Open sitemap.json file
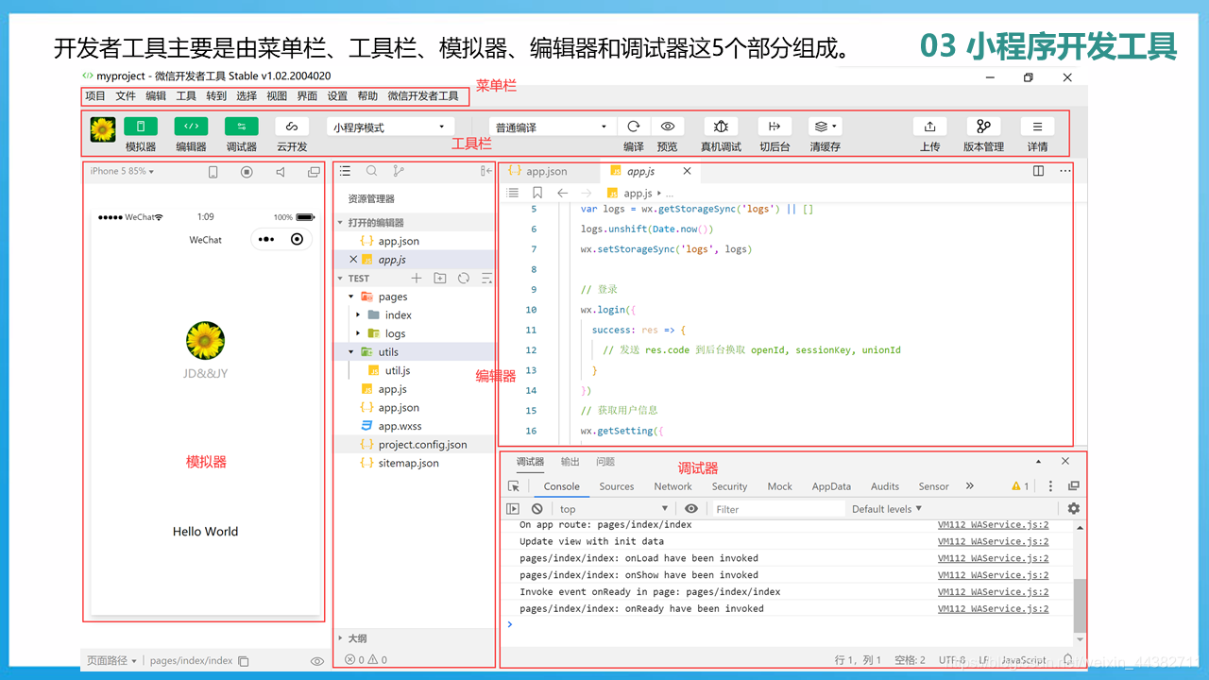 pos(408,463)
